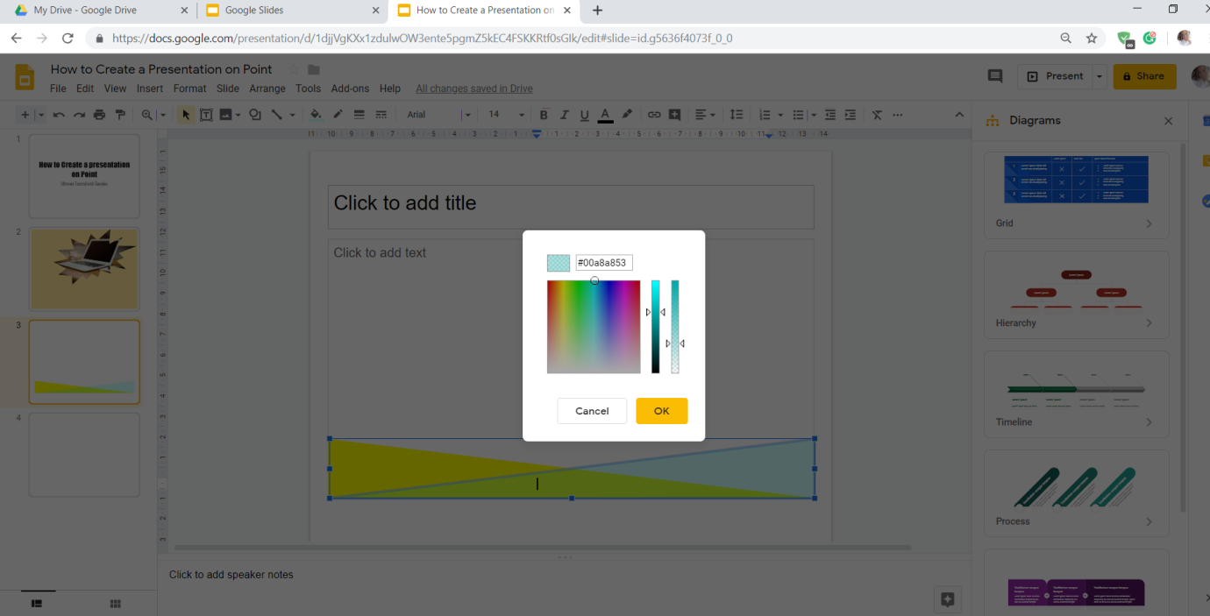Switch to the My Drive browser tab
The width and height of the screenshot is (1210, 616).
click(96, 11)
